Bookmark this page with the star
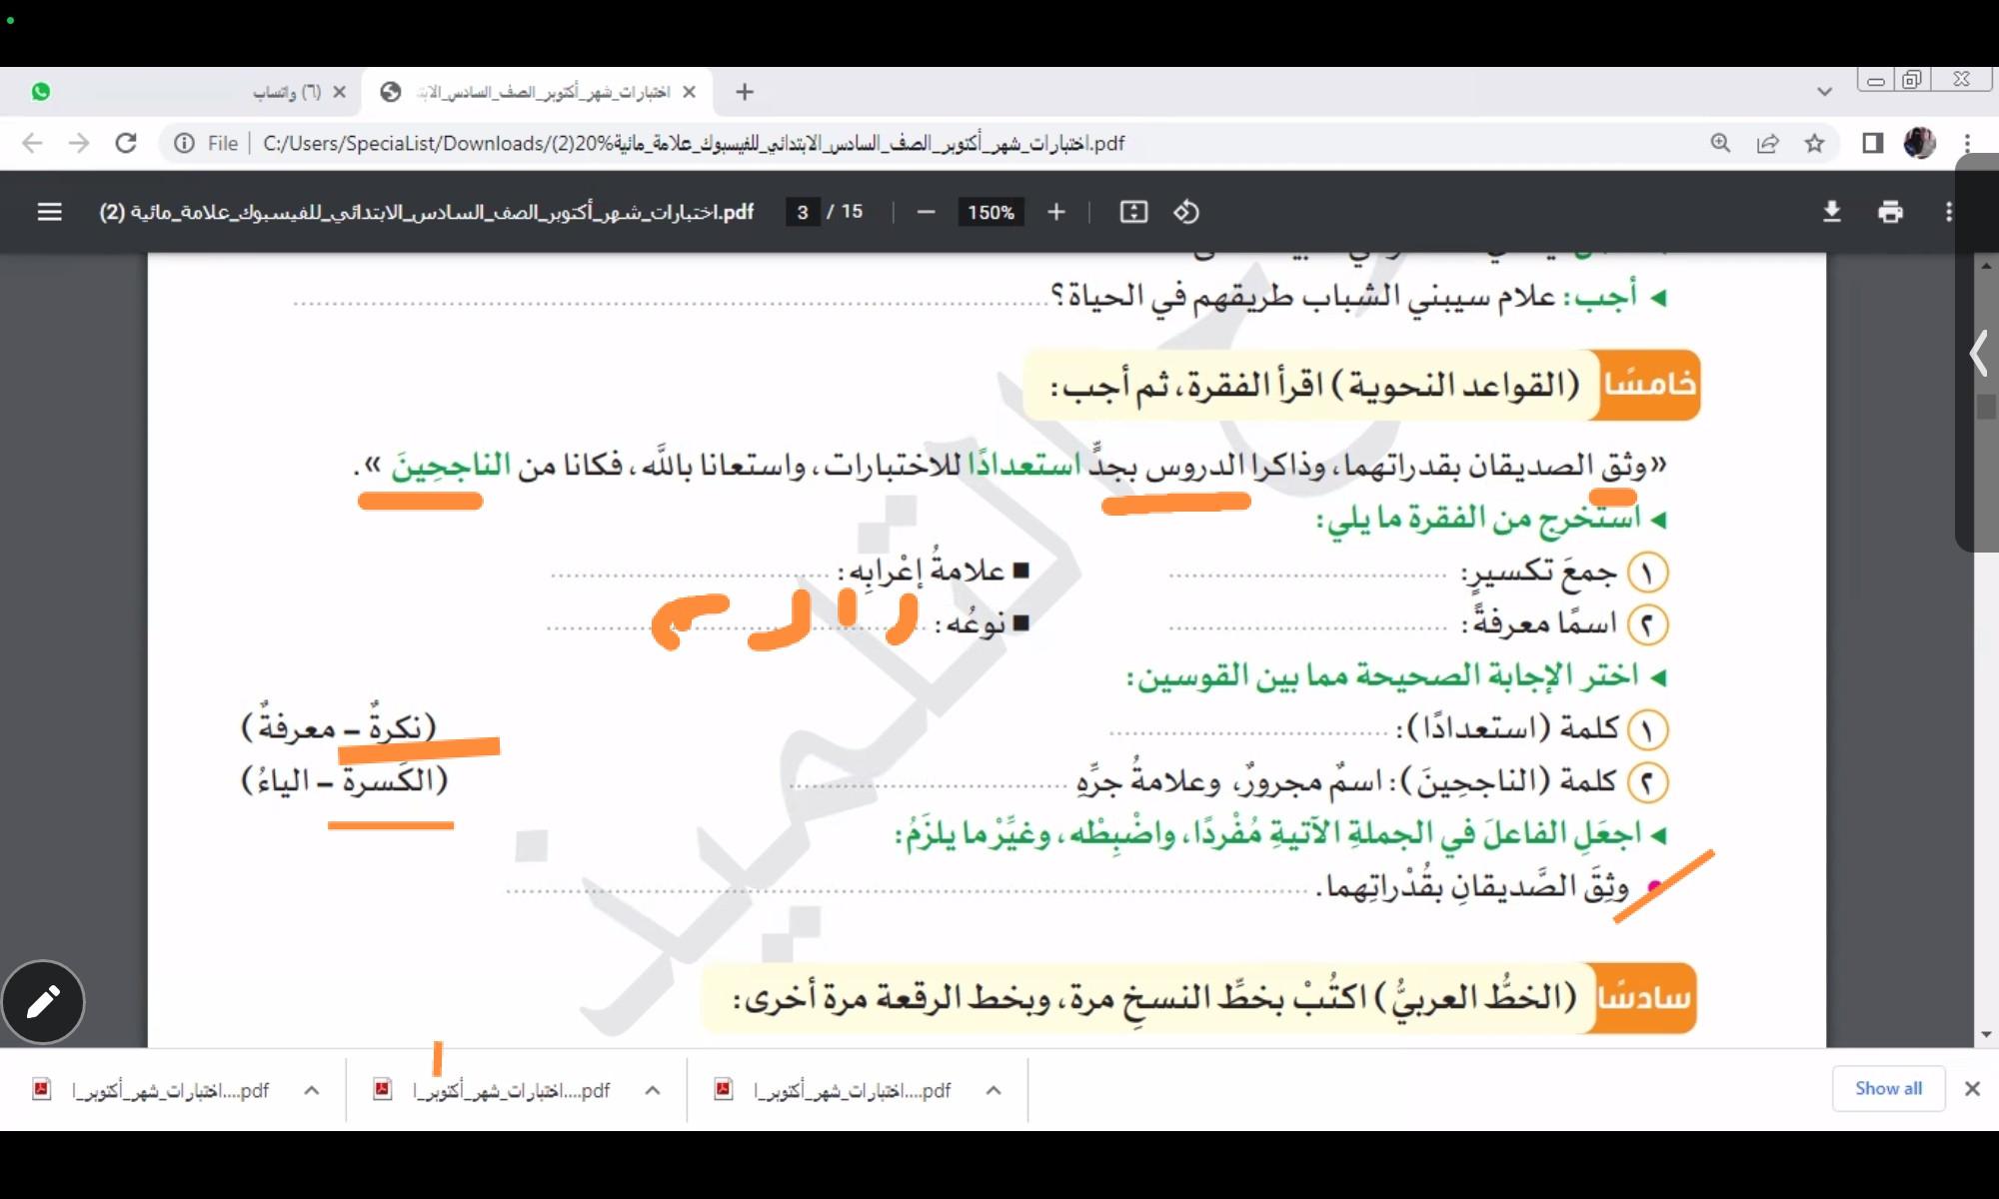This screenshot has width=1999, height=1199. pyautogui.click(x=1815, y=143)
